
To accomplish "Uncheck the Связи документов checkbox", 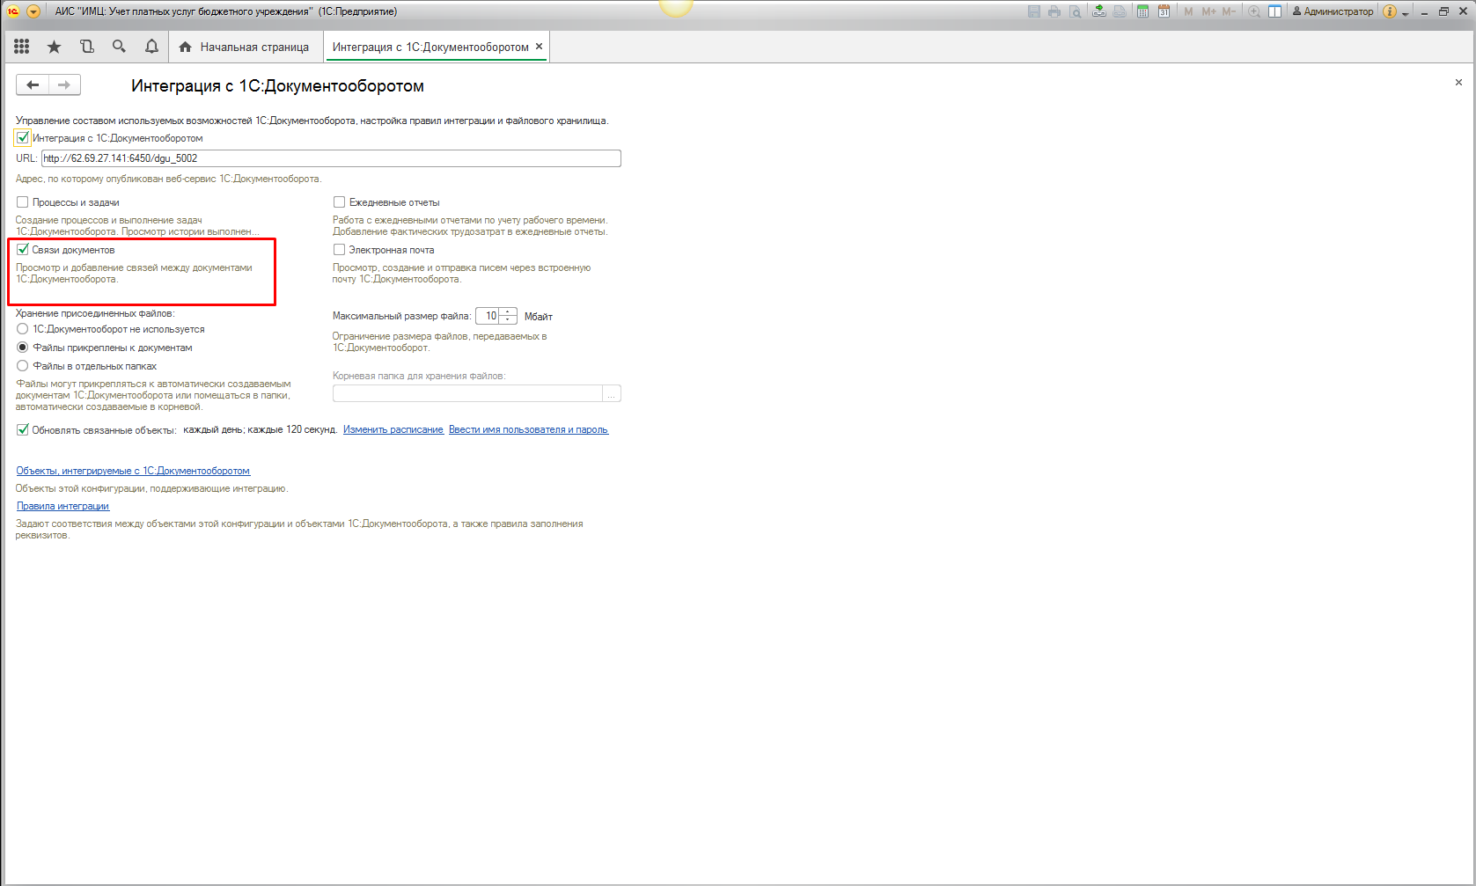I will point(23,250).
